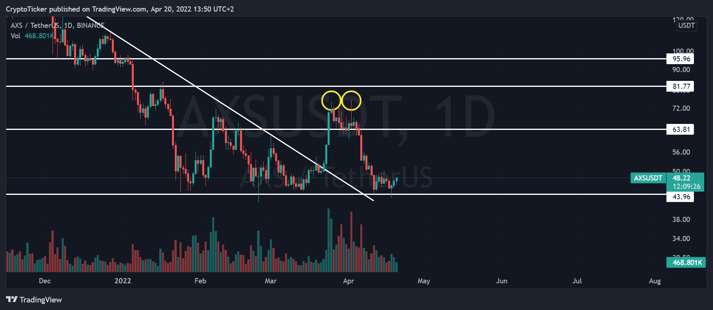This screenshot has width=713, height=310.
Task: Click the right yellow circle marker
Action: coord(351,100)
